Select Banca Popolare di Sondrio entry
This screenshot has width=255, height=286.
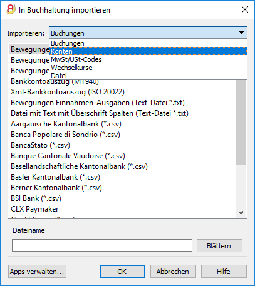pos(65,135)
